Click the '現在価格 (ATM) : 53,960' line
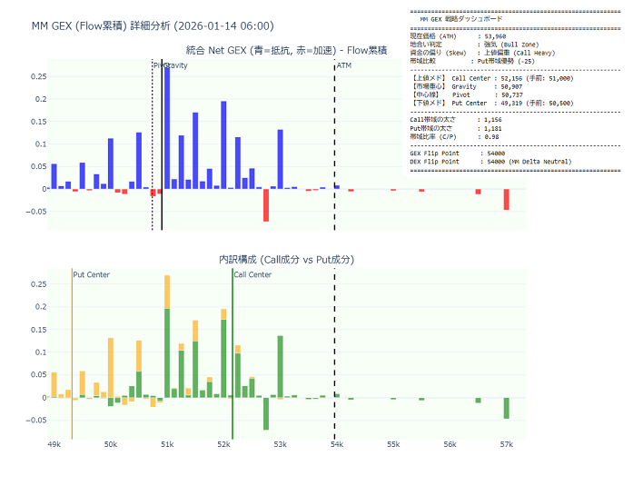This screenshot has width=633, height=486. [458, 36]
